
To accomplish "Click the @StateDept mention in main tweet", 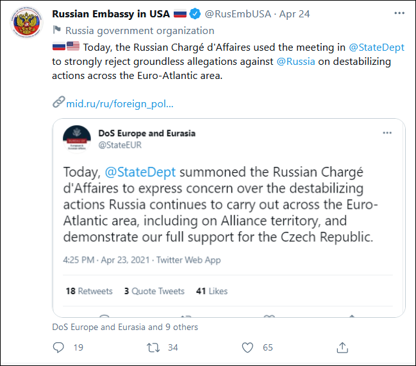I will click(x=376, y=47).
